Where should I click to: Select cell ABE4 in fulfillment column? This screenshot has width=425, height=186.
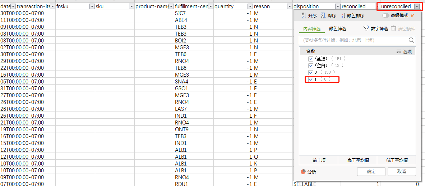[194, 20]
